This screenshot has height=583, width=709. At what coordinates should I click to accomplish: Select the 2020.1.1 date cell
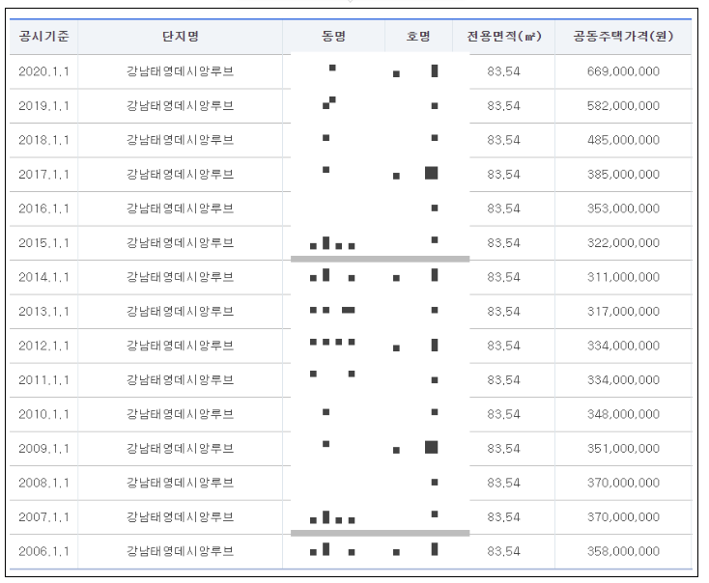[43, 71]
